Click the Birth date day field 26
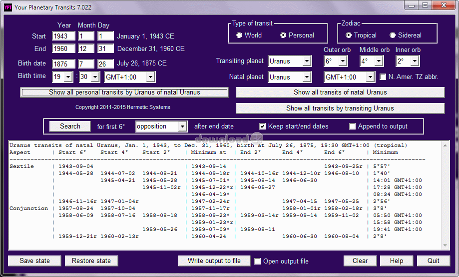This screenshot has height=277, width=459. point(106,63)
